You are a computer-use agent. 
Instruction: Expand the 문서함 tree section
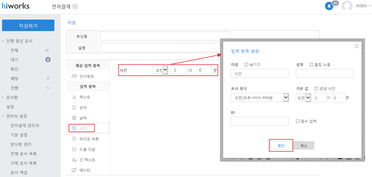click(x=3, y=97)
